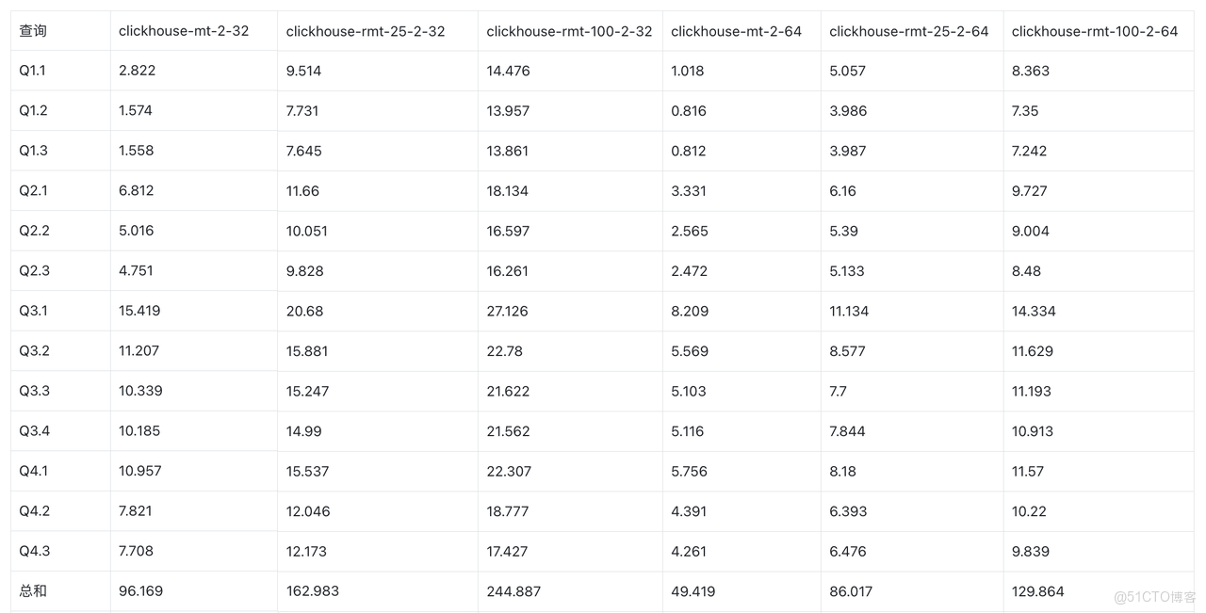Select the cell with value 15.419
Screen dimensions: 1206x613
[x=139, y=311]
